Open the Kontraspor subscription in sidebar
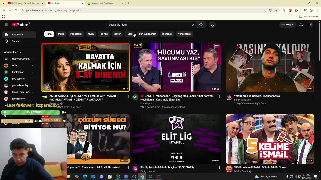Viewport: 321px width, 180px height. tap(19, 72)
